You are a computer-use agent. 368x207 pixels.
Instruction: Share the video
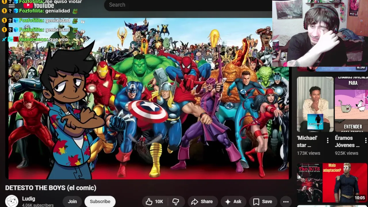coord(202,202)
